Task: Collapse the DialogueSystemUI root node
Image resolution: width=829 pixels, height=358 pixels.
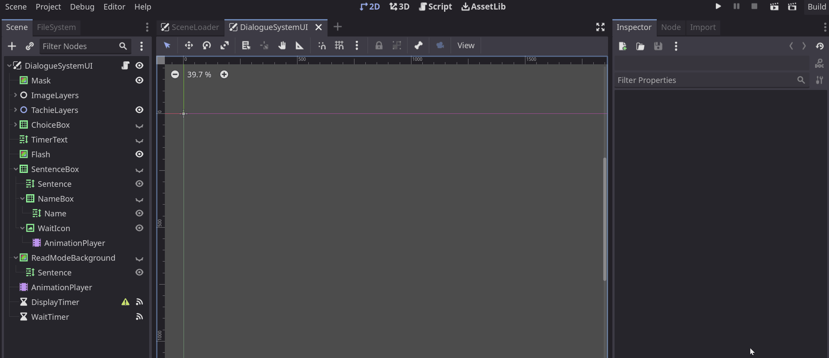Action: (x=9, y=66)
